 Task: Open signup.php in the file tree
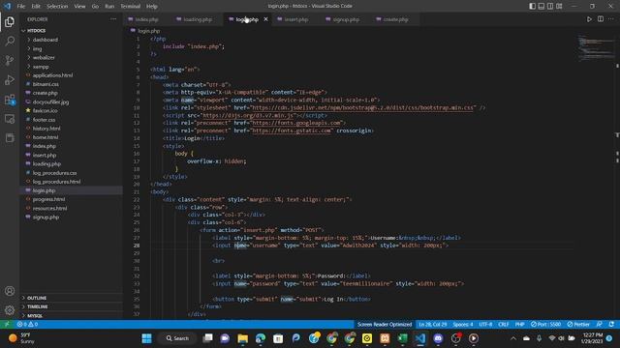(x=46, y=217)
